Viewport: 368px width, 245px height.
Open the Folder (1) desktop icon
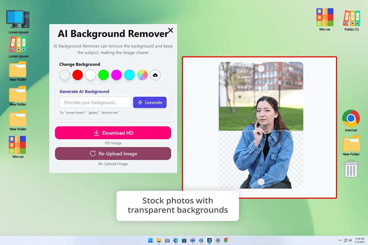351,20
